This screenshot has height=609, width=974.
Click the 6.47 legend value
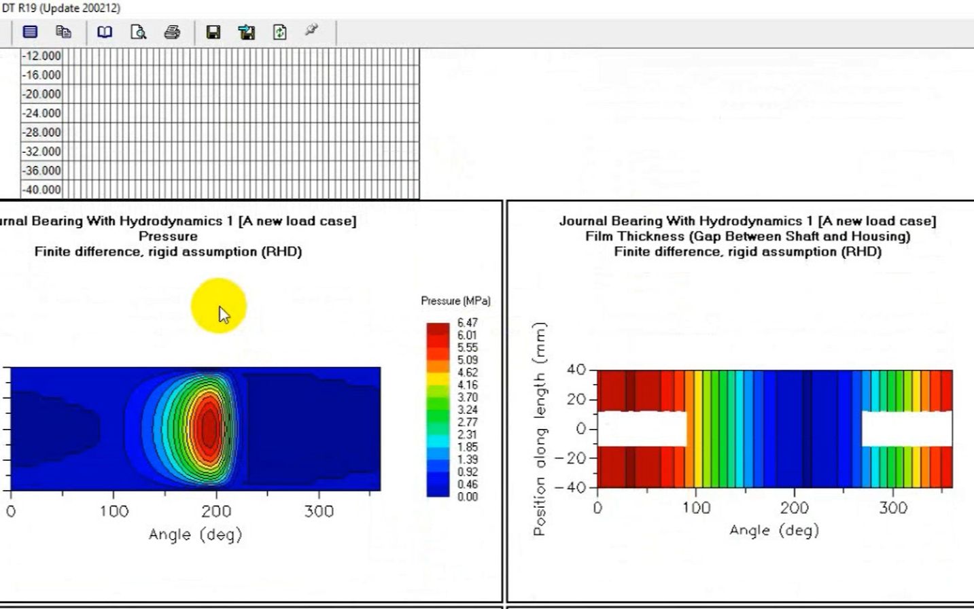(x=468, y=323)
